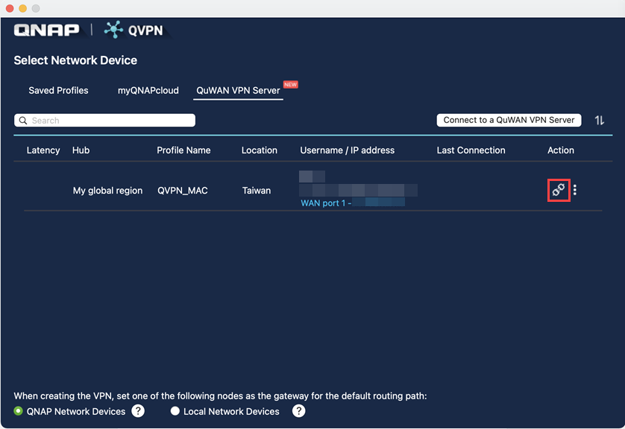This screenshot has width=625, height=429.
Task: Minimize the QVPN window
Action: pos(22,8)
